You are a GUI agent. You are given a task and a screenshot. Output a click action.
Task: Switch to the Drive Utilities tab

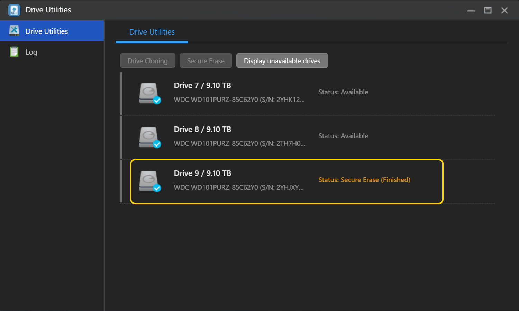[152, 32]
